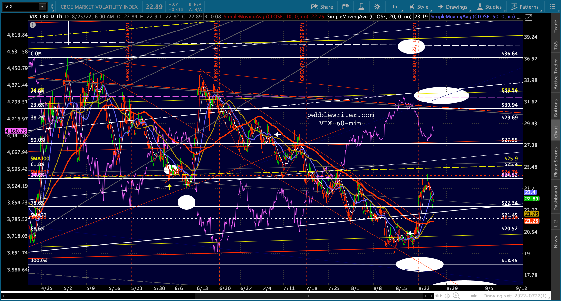This screenshot has width=561, height=301.
Task: Change the 1h timeframe selector
Action: pyautogui.click(x=395, y=7)
